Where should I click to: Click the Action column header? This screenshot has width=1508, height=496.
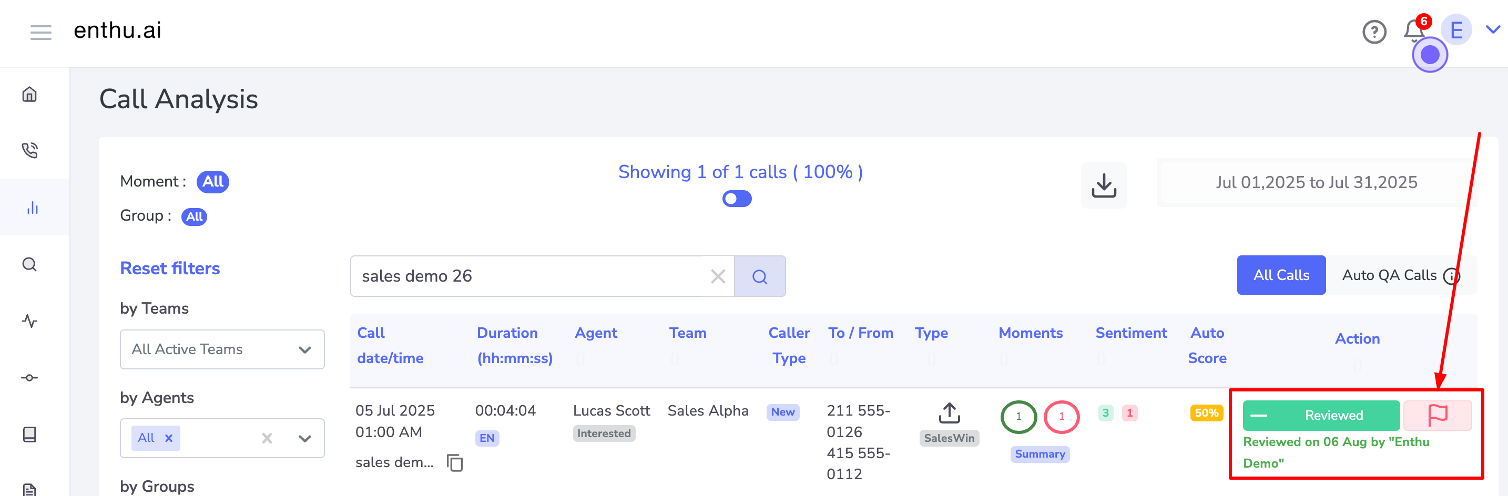point(1357,339)
